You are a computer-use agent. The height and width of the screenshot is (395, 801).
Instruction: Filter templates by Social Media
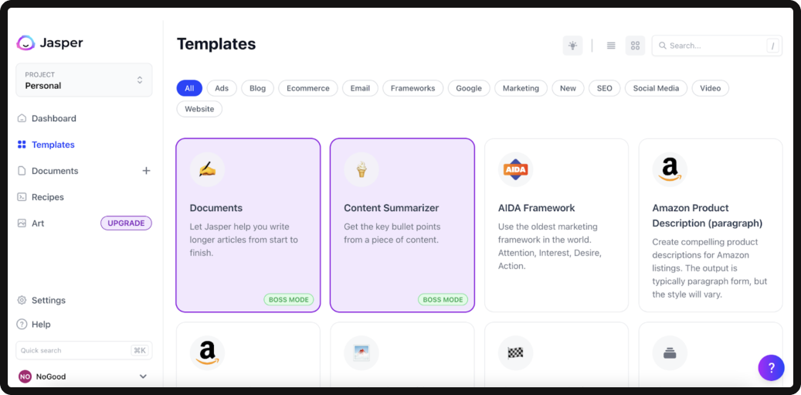656,88
